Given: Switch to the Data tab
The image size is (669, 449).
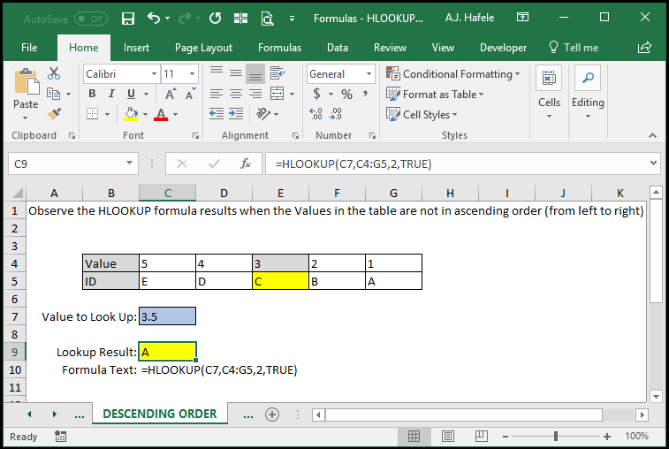Looking at the screenshot, I should click(x=338, y=48).
